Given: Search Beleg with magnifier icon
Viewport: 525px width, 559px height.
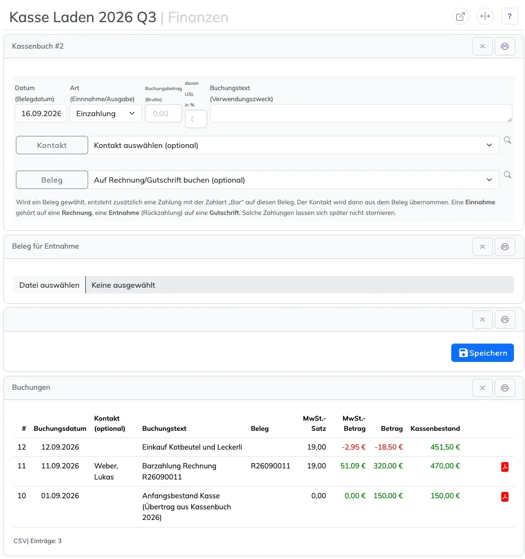Looking at the screenshot, I should pos(507,174).
